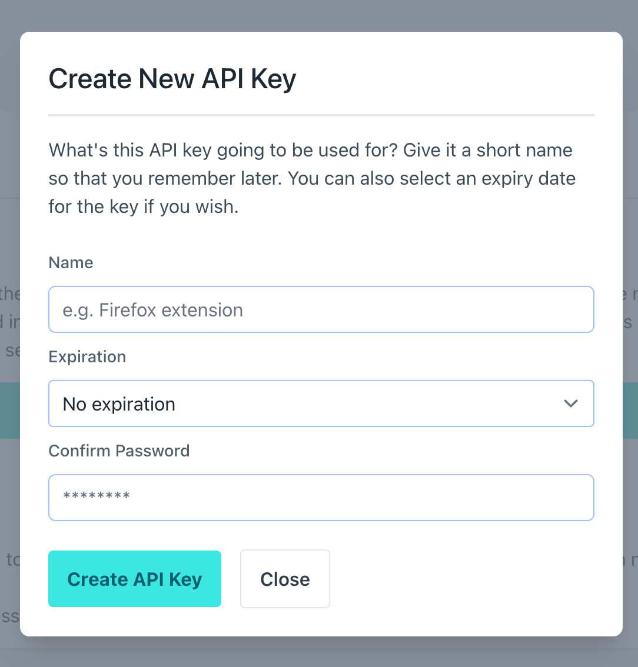Screen dimensions: 638x667
Task: Click the teal band behind the dialog
Action: (630, 410)
